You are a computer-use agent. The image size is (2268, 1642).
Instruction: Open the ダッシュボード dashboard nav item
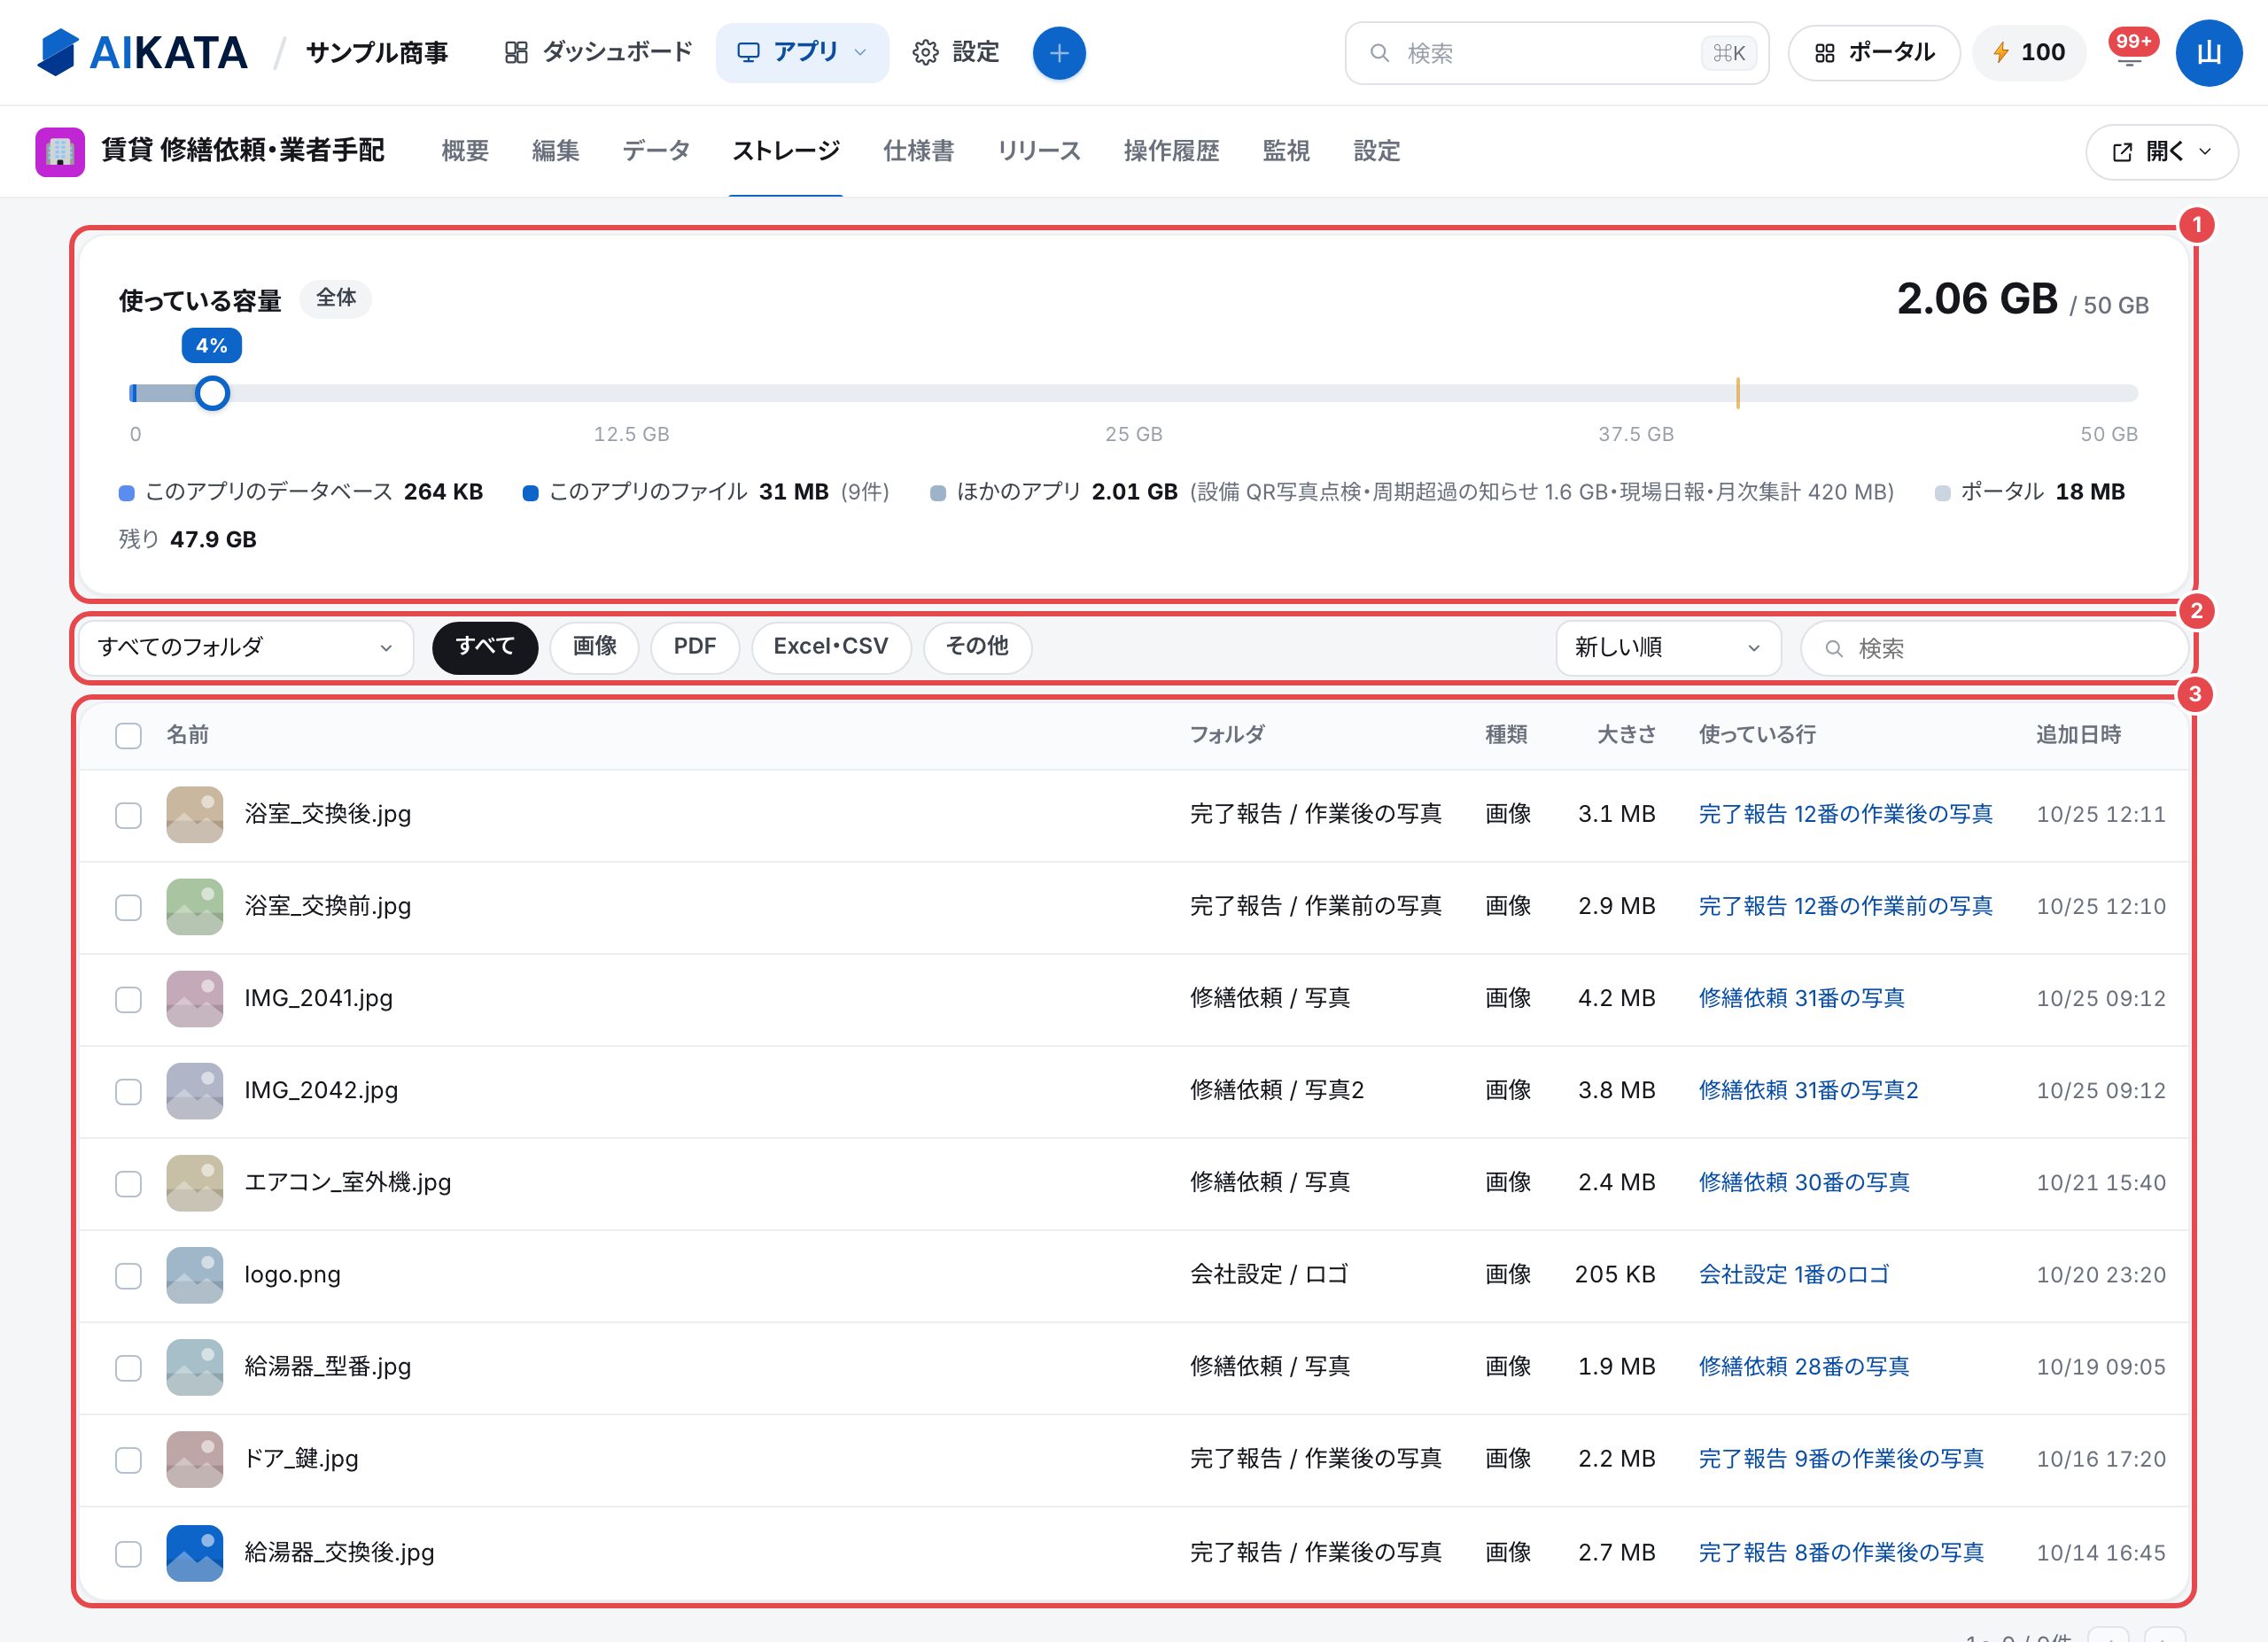598,52
